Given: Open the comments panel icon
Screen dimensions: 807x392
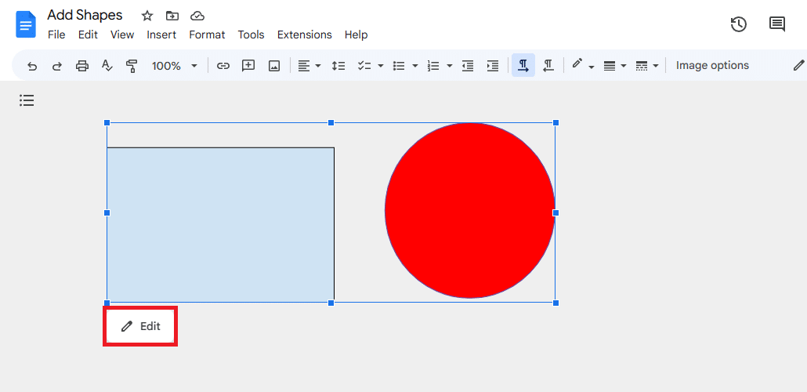Looking at the screenshot, I should click(x=776, y=24).
